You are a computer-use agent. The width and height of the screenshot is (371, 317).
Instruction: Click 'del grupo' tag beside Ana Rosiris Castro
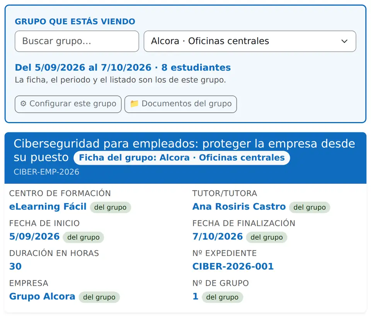(310, 207)
